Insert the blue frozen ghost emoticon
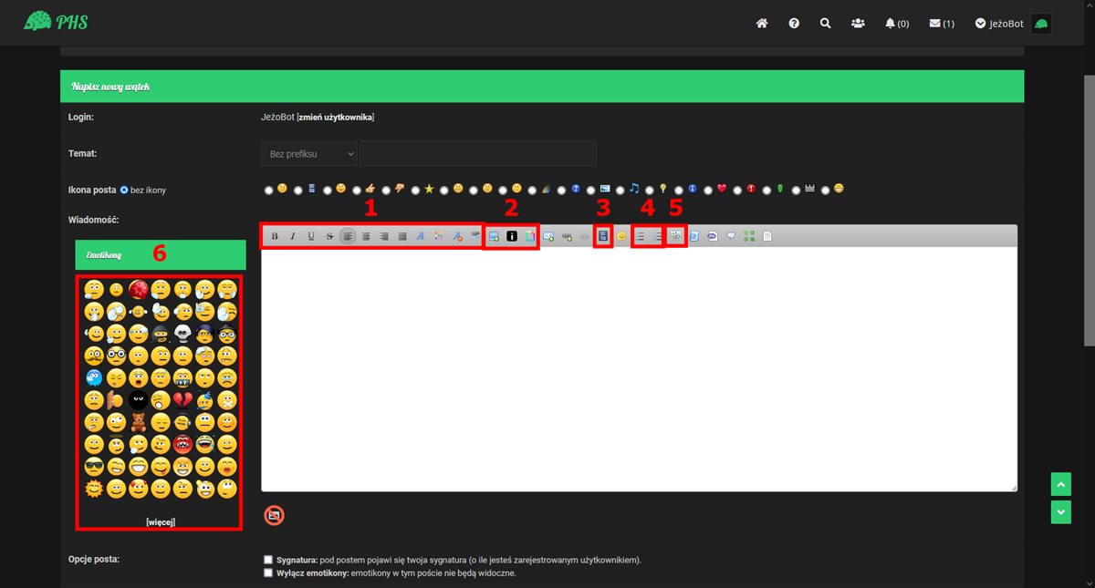 coord(94,377)
